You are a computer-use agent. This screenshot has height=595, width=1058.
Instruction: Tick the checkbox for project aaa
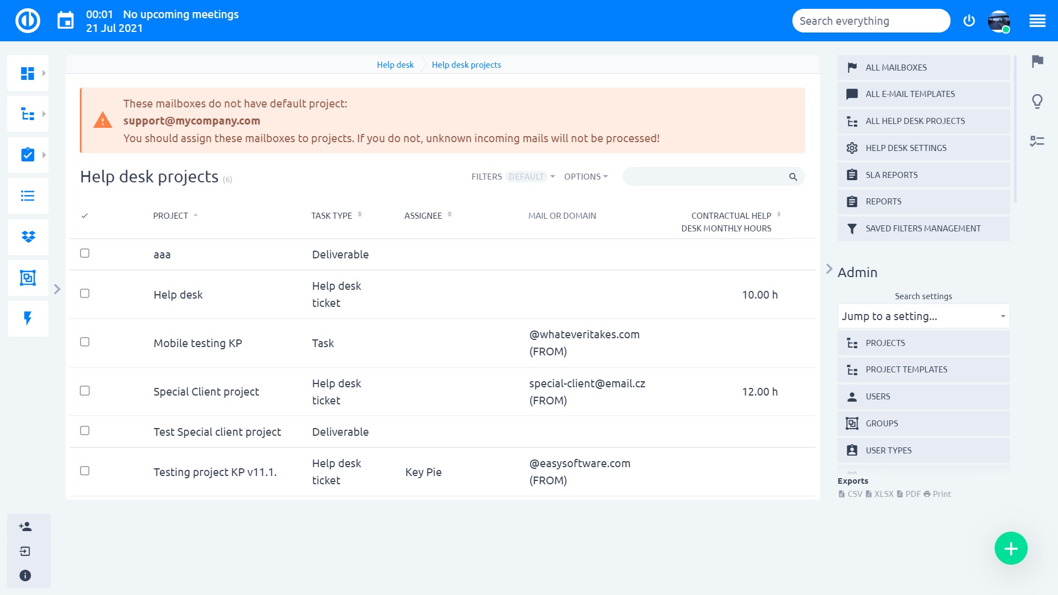point(85,253)
